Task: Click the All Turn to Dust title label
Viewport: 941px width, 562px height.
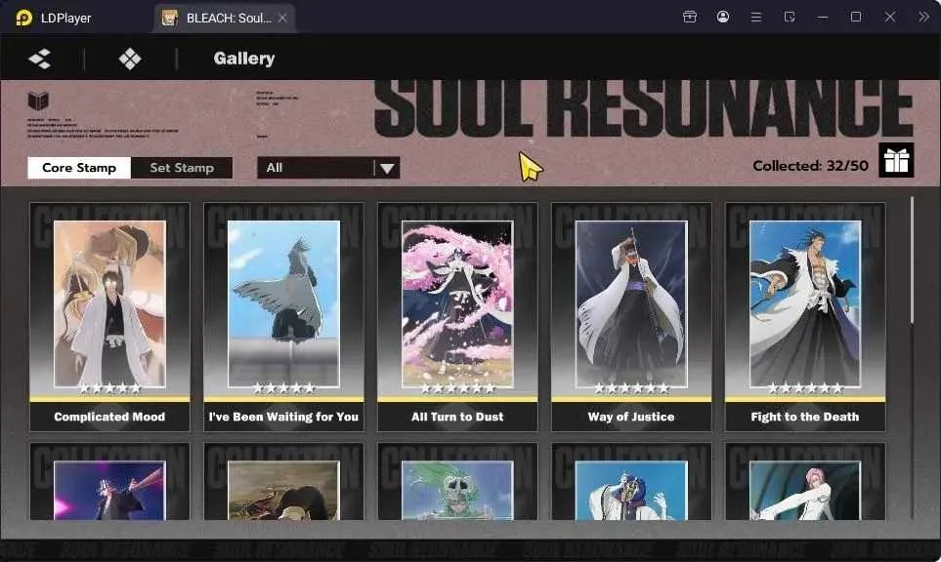Action: coord(457,417)
